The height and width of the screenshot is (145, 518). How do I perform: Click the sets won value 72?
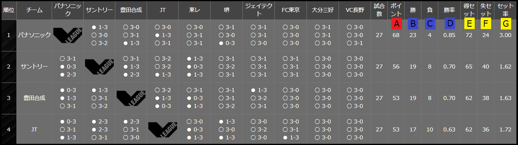tap(469, 35)
